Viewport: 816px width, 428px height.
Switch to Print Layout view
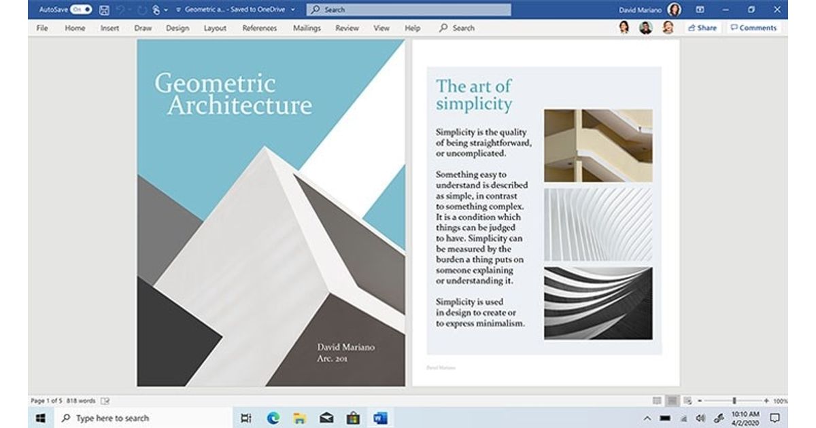672,401
